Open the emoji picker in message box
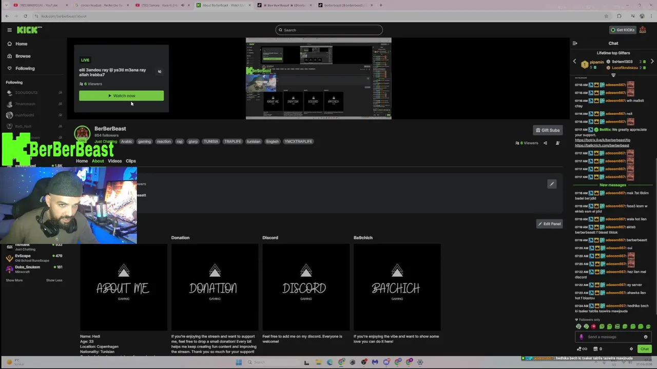The height and width of the screenshot is (369, 657). point(646,337)
